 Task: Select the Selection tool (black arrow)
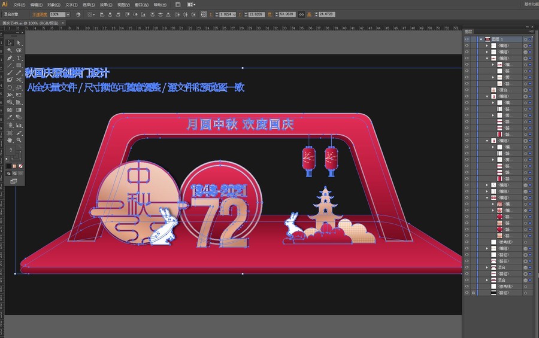point(10,42)
